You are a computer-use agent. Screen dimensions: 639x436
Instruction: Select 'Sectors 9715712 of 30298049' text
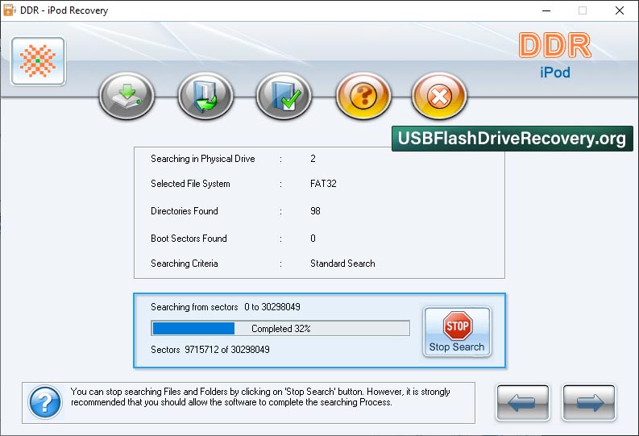pos(210,350)
